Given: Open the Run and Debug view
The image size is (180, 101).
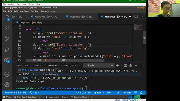Looking at the screenshot, I should click(x=7, y=49).
